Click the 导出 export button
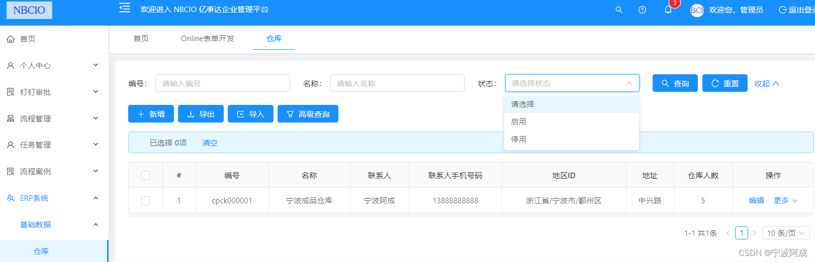This screenshot has width=815, height=262. click(201, 114)
